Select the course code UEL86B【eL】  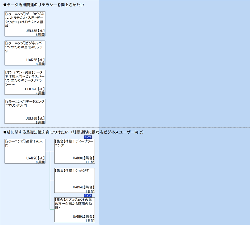[x=35, y=31]
